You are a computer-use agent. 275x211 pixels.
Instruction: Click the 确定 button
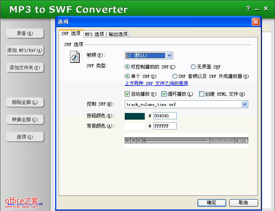[x=212, y=203]
